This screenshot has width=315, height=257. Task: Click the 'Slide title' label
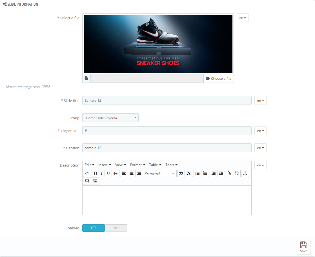pyautogui.click(x=72, y=101)
